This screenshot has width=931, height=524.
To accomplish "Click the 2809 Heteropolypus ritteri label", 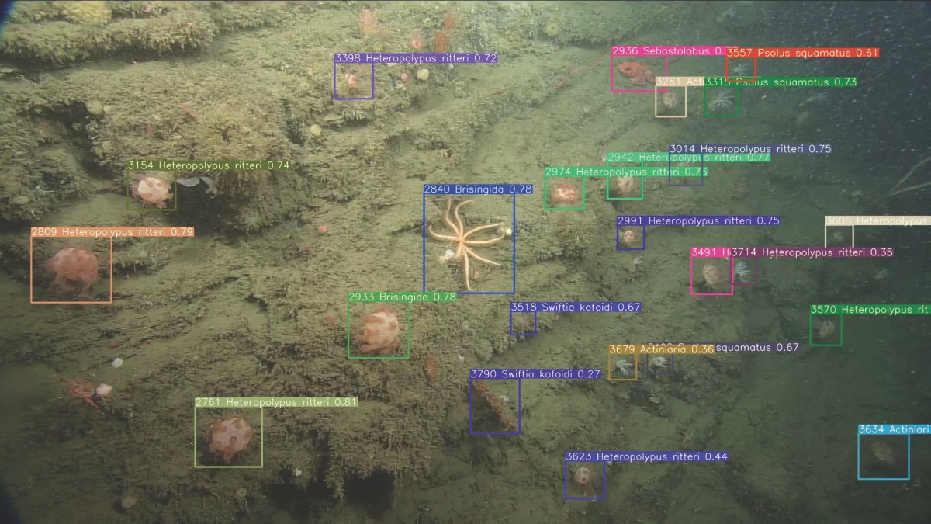I will pyautogui.click(x=112, y=231).
